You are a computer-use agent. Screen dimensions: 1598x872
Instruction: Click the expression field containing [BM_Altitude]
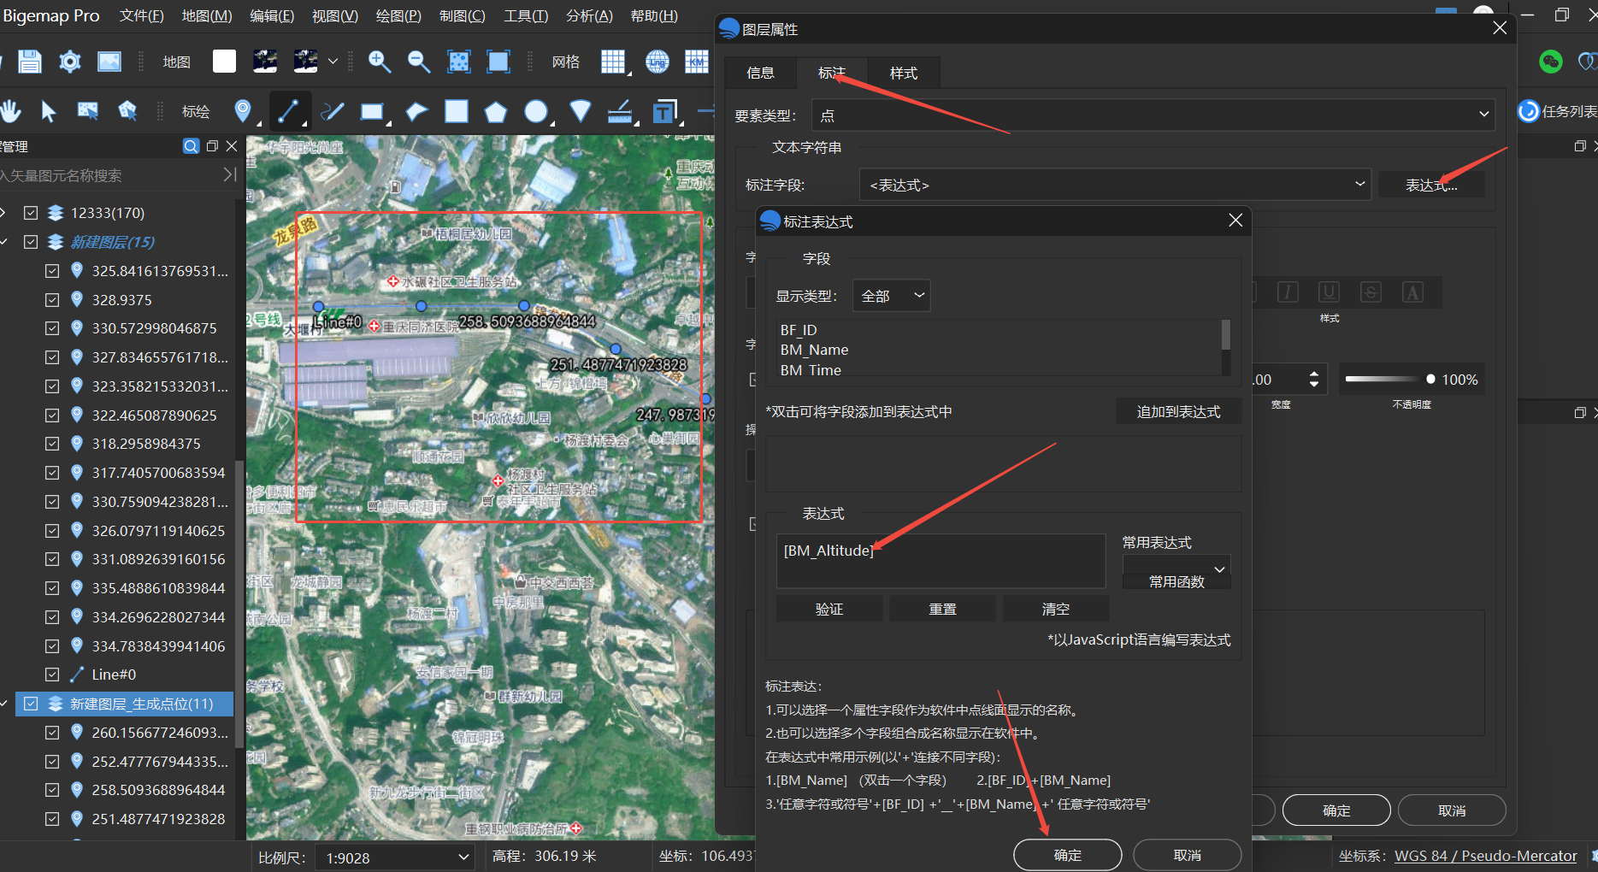(940, 561)
